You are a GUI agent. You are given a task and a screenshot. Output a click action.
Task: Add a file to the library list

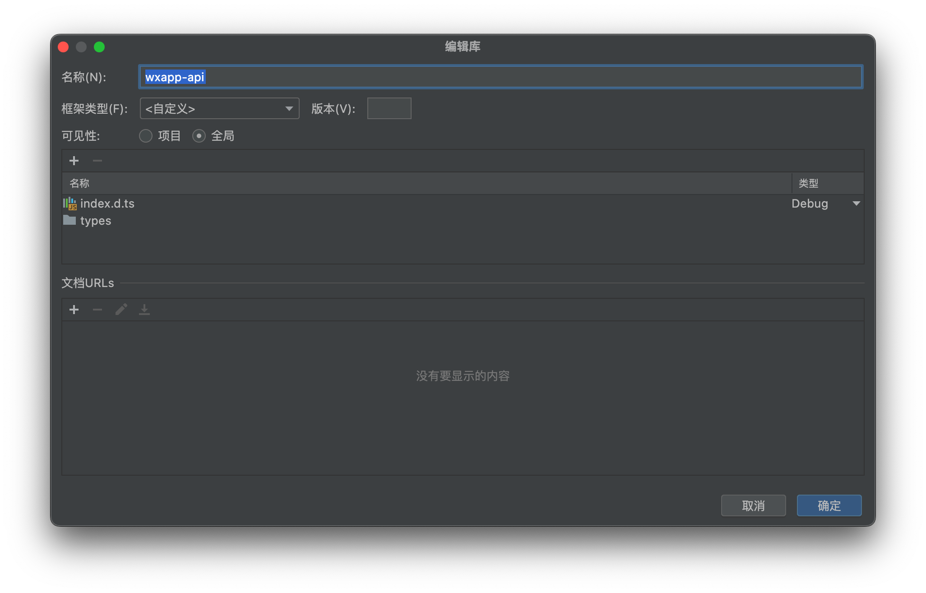74,161
